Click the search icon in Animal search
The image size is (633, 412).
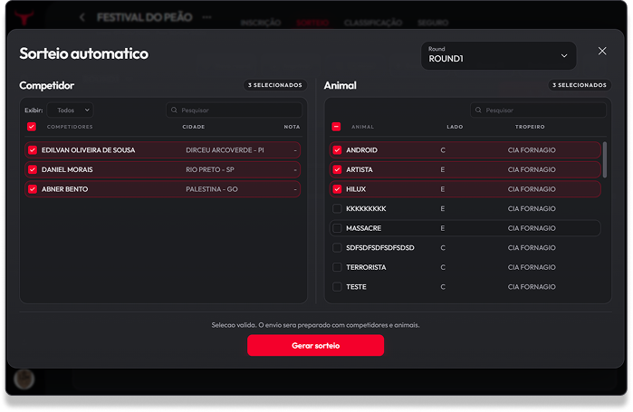tap(478, 110)
